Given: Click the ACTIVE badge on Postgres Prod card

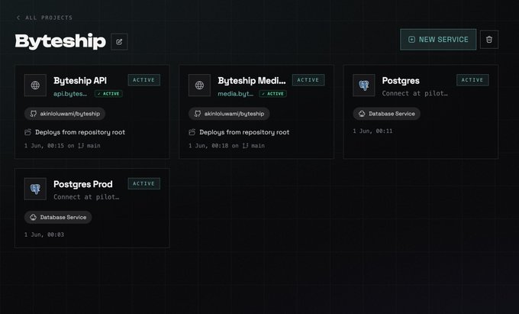Looking at the screenshot, I should 144,183.
